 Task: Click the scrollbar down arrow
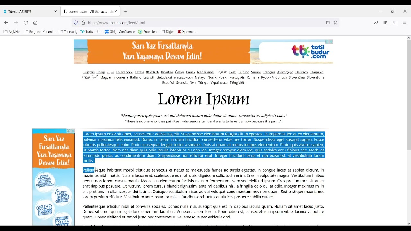[x=408, y=223]
